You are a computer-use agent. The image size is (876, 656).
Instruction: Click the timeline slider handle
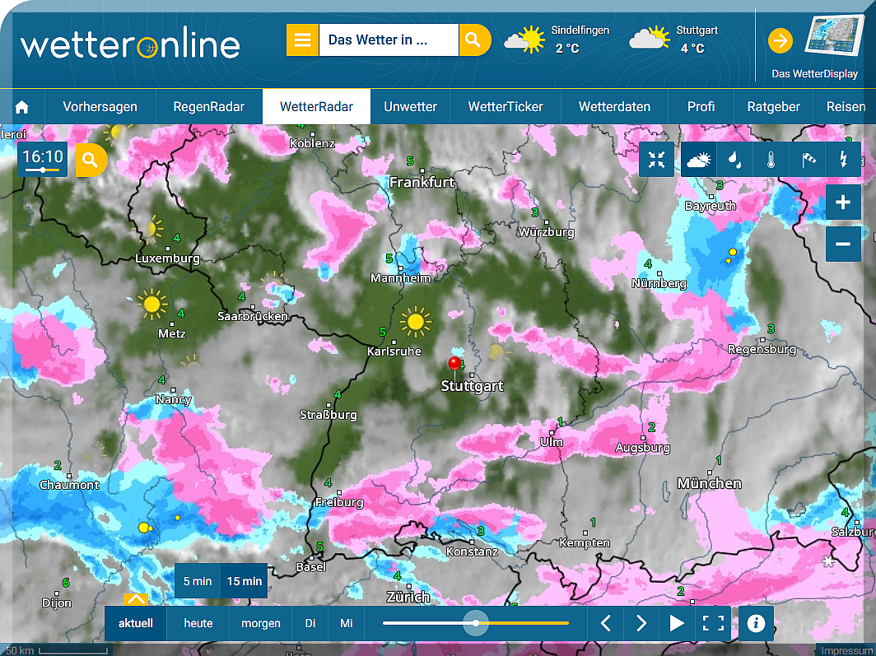(x=476, y=623)
